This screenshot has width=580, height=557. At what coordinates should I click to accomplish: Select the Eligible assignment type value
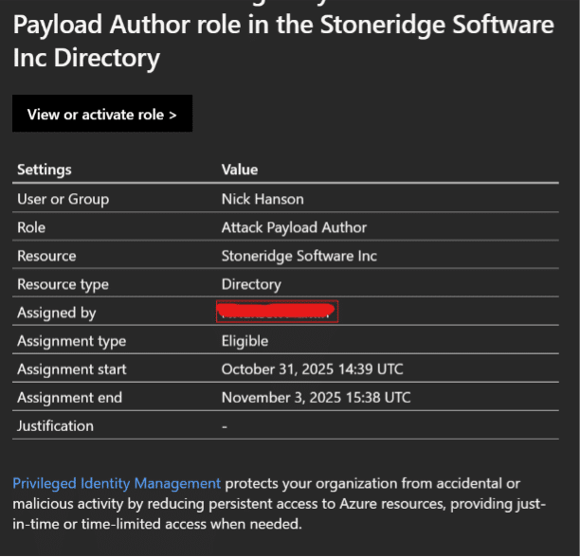pos(245,341)
